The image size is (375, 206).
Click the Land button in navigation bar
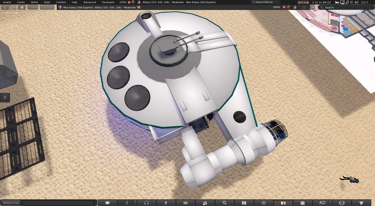pyautogui.click(x=32, y=7)
